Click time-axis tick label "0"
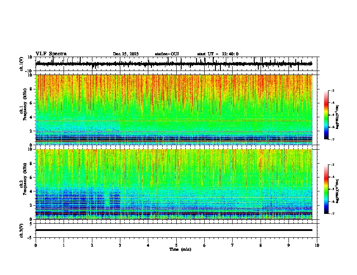 coord(36,245)
